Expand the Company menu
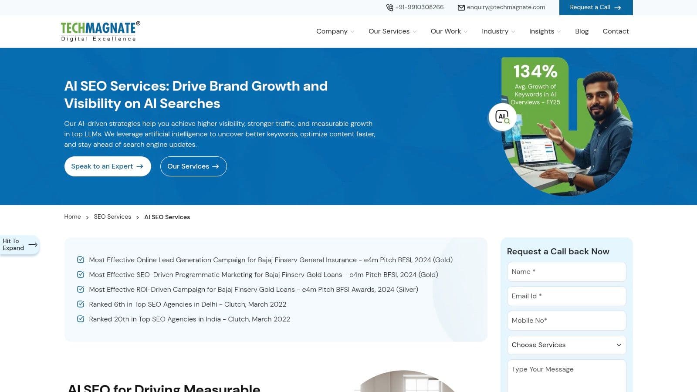The width and height of the screenshot is (697, 392). click(x=335, y=31)
